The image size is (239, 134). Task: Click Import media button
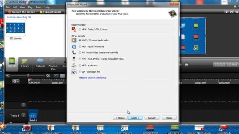[x=51, y=12]
